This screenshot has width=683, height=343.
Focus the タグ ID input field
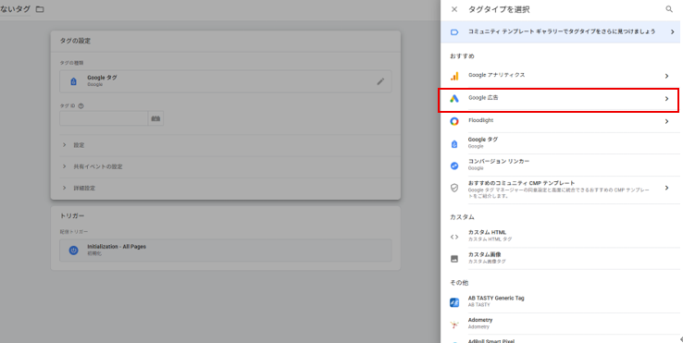point(104,118)
